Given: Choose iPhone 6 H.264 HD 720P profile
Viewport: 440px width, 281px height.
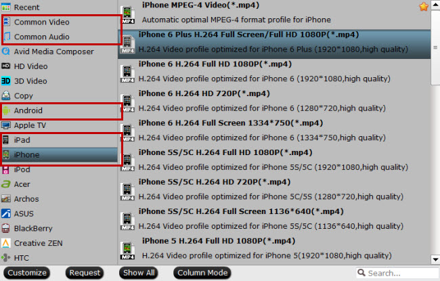Looking at the screenshot, I should [274, 101].
